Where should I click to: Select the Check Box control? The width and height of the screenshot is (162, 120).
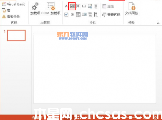(x=66, y=15)
